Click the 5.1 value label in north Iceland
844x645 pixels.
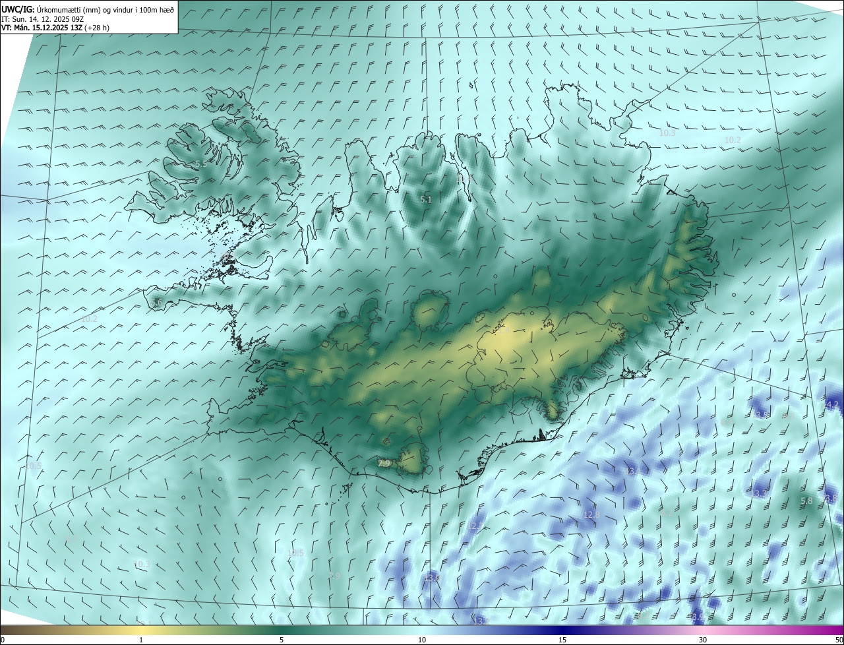coord(426,199)
